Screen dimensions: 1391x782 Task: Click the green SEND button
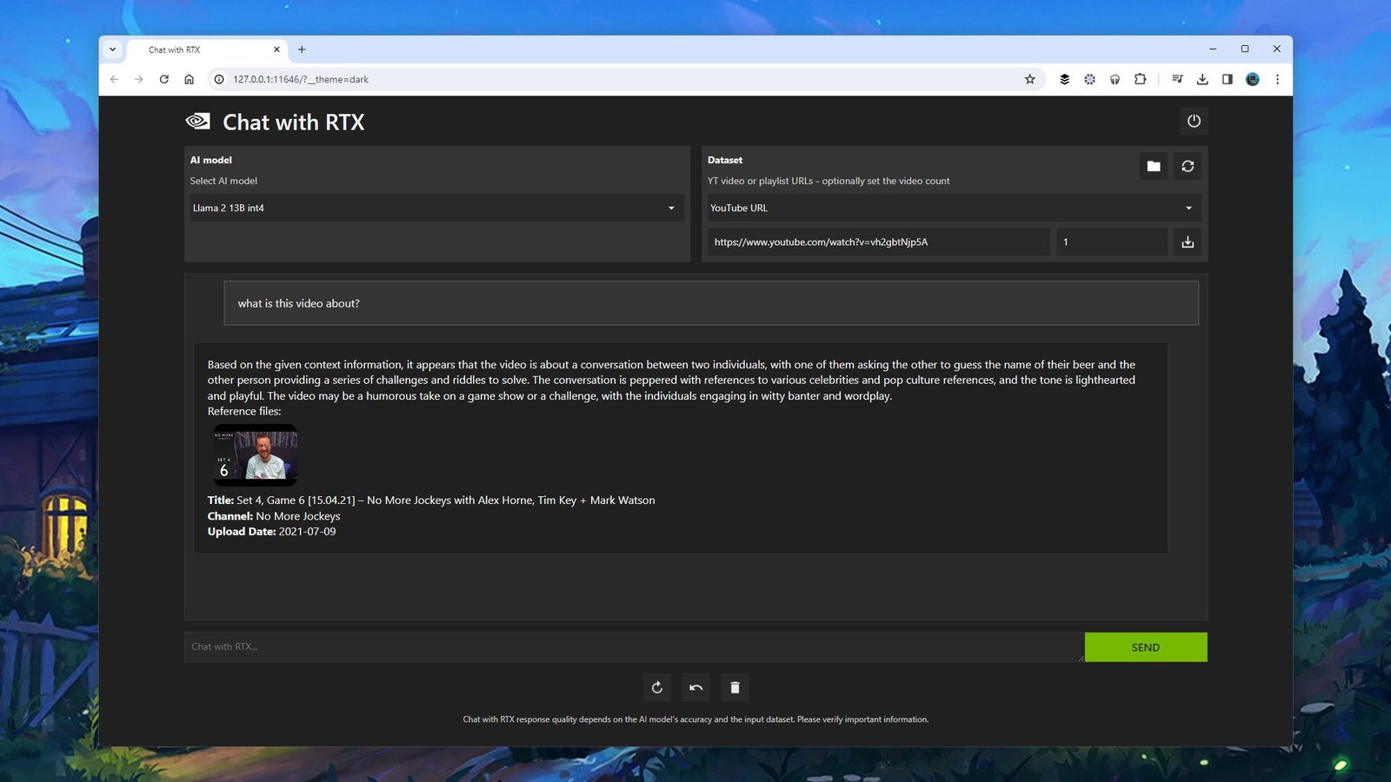pyautogui.click(x=1146, y=647)
